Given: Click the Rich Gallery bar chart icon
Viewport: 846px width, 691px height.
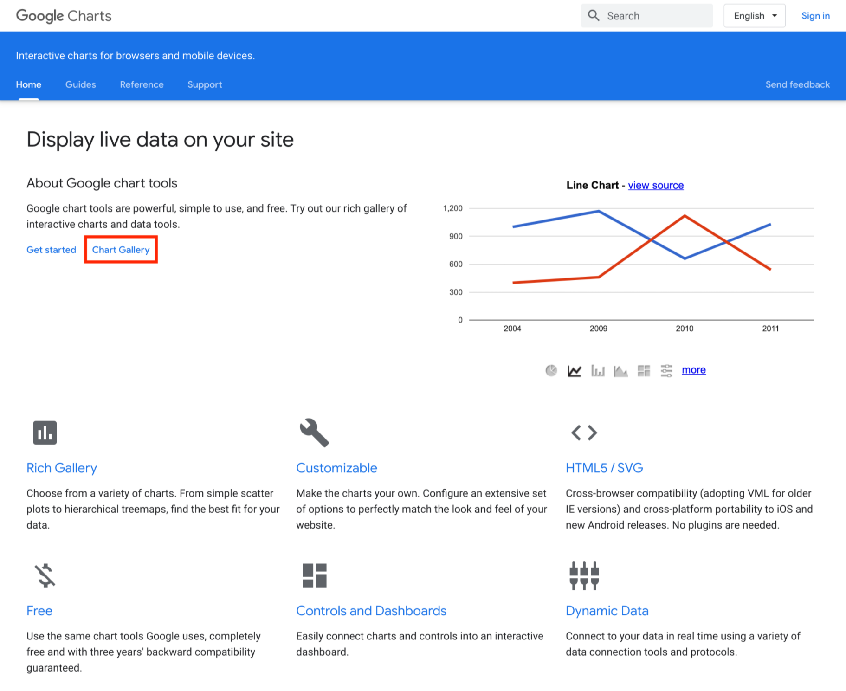Looking at the screenshot, I should tap(45, 433).
